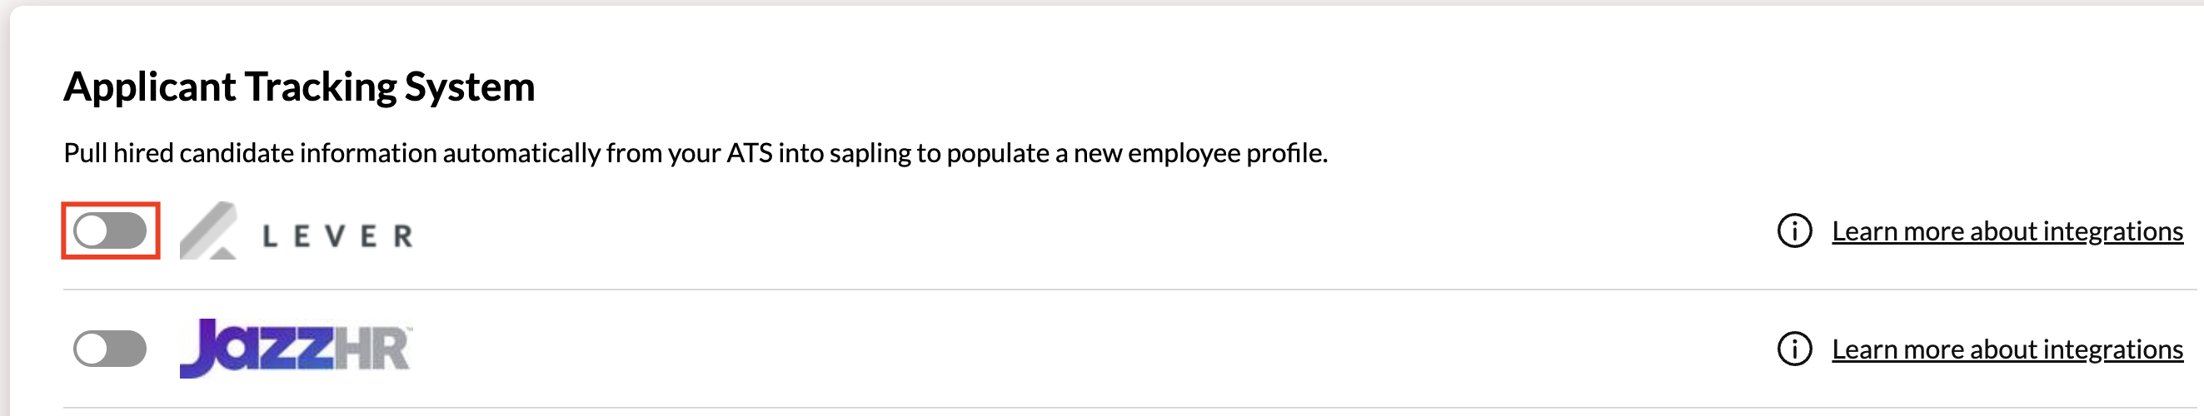Click the info icon in Lever row
This screenshot has height=416, width=2204.
1794,230
